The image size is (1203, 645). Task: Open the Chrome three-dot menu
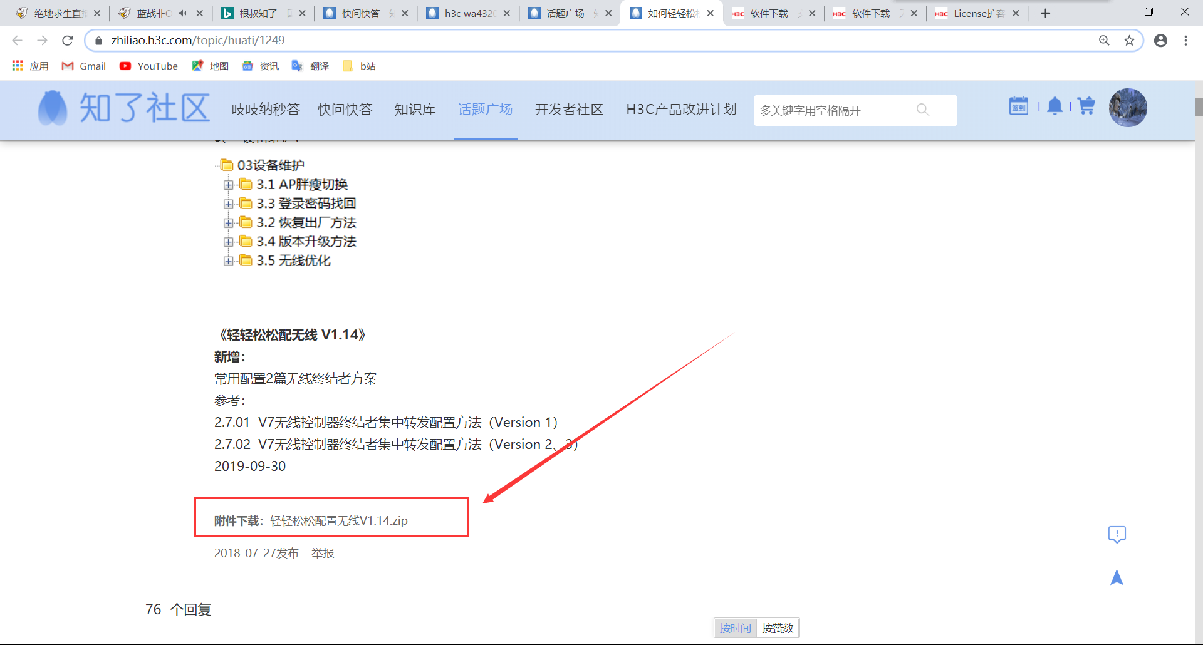click(x=1185, y=41)
